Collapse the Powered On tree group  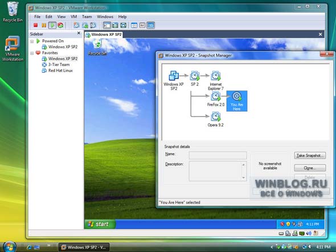tap(32, 41)
